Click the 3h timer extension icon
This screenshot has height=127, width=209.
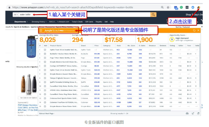click(x=176, y=8)
